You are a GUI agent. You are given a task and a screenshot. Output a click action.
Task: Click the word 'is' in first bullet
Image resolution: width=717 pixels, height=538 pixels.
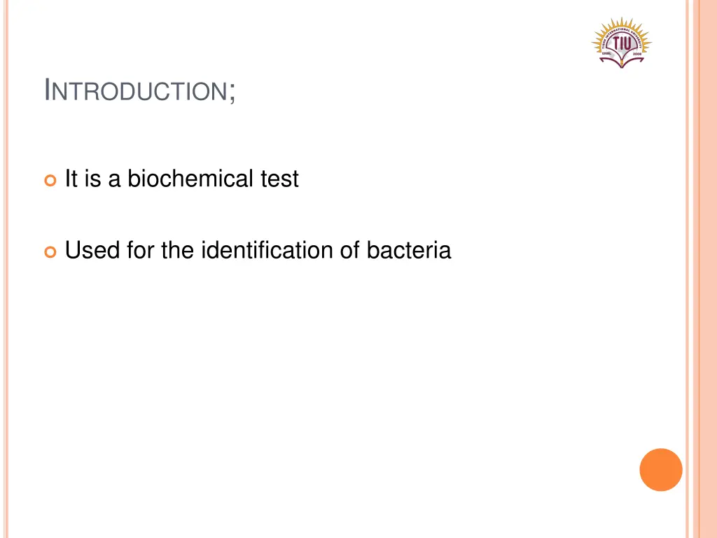coord(93,178)
